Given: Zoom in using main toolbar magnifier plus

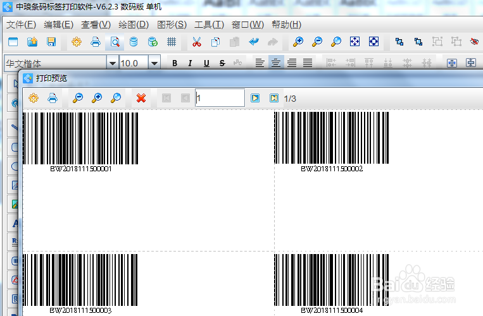Looking at the screenshot, I should 298,42.
